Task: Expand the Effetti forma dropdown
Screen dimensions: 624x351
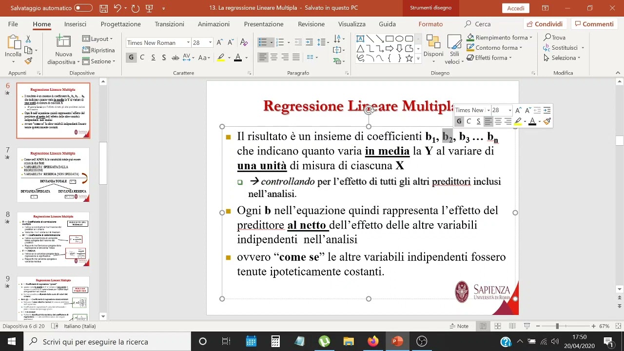Action: [510, 58]
